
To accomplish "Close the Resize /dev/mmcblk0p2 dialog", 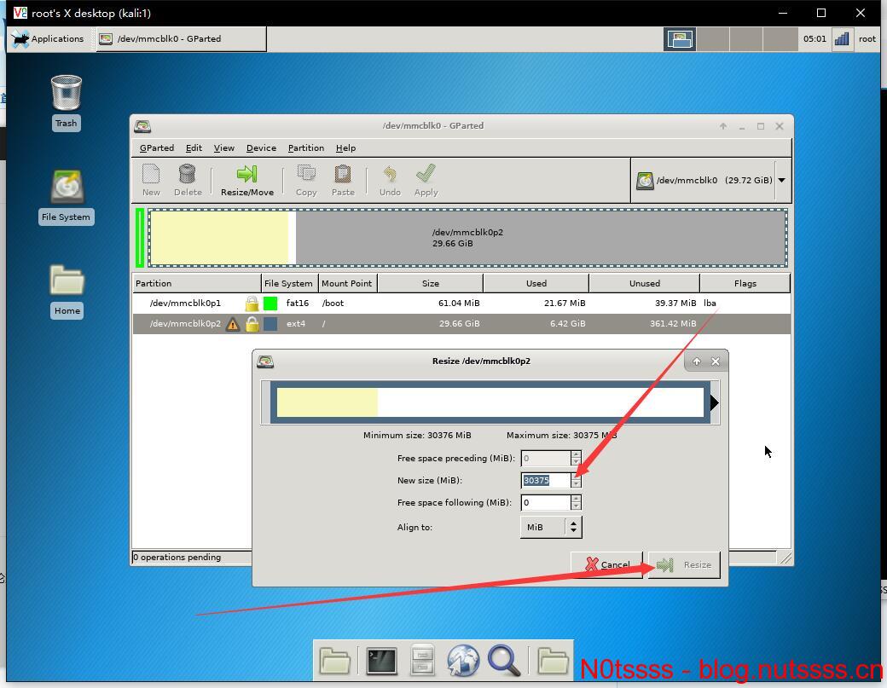I will point(716,361).
